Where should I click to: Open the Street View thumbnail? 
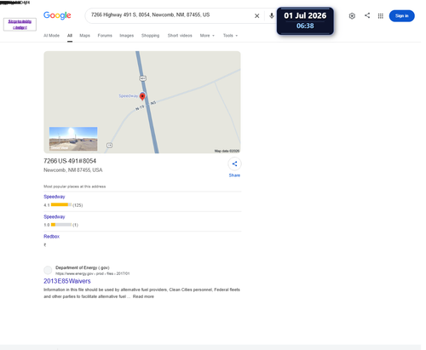click(73, 139)
